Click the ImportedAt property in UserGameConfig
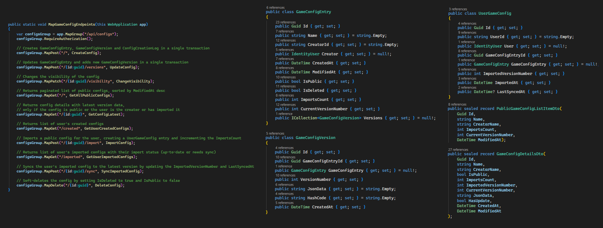This screenshot has width=603, height=228. (506, 83)
